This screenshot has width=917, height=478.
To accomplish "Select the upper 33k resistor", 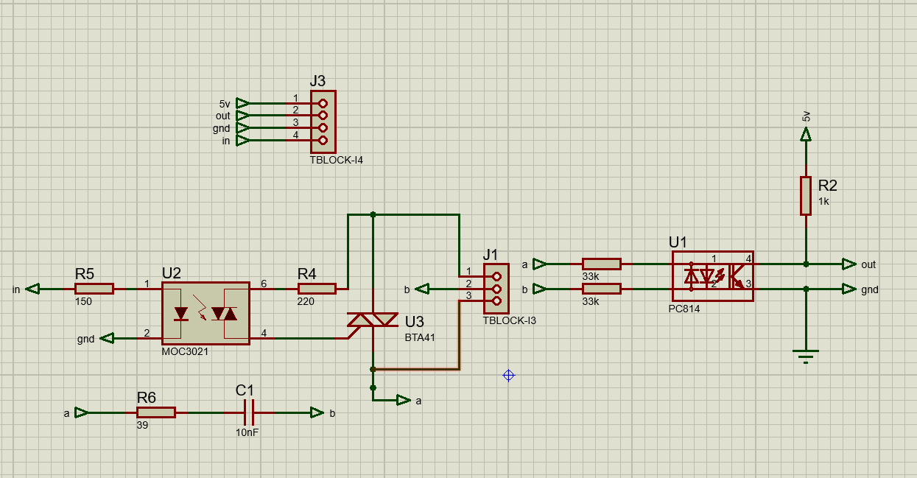I will 601,264.
